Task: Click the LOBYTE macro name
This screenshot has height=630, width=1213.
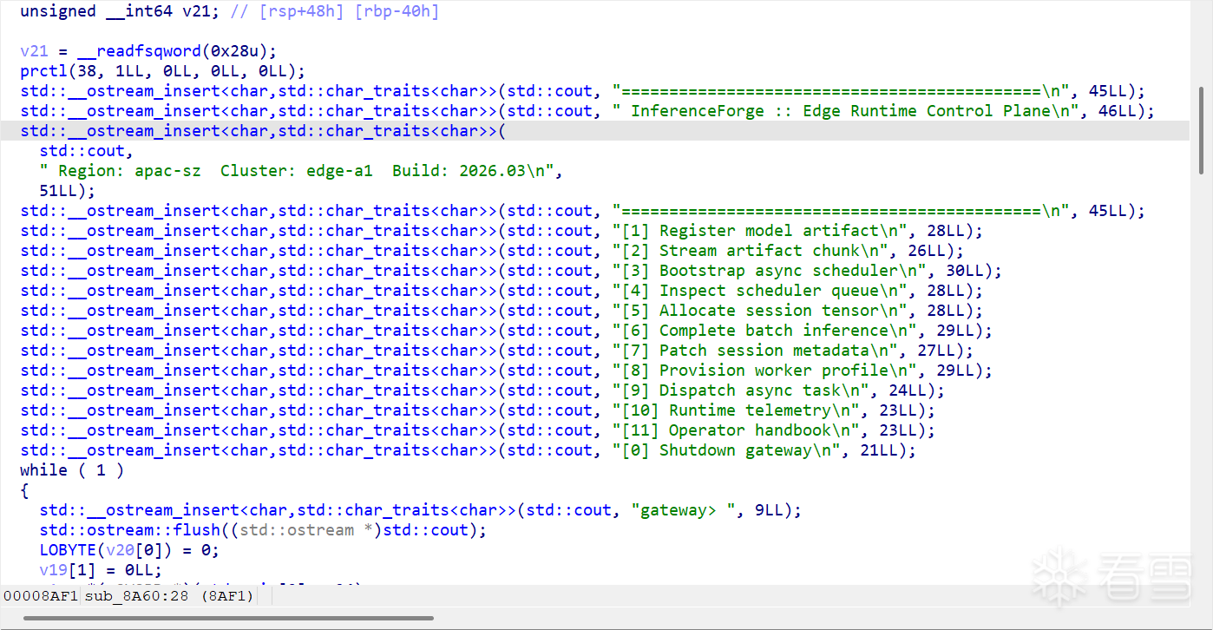Action: tap(68, 550)
